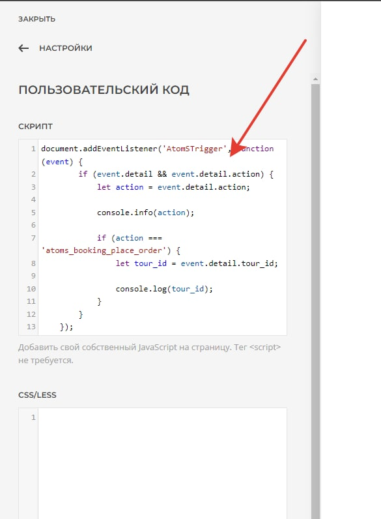Image resolution: width=381 pixels, height=519 pixels.
Task: Click the 'if (event.detail && event.detail.action)' line
Action: click(176, 174)
